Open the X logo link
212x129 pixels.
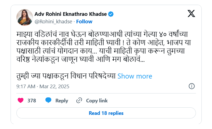coord(191,14)
